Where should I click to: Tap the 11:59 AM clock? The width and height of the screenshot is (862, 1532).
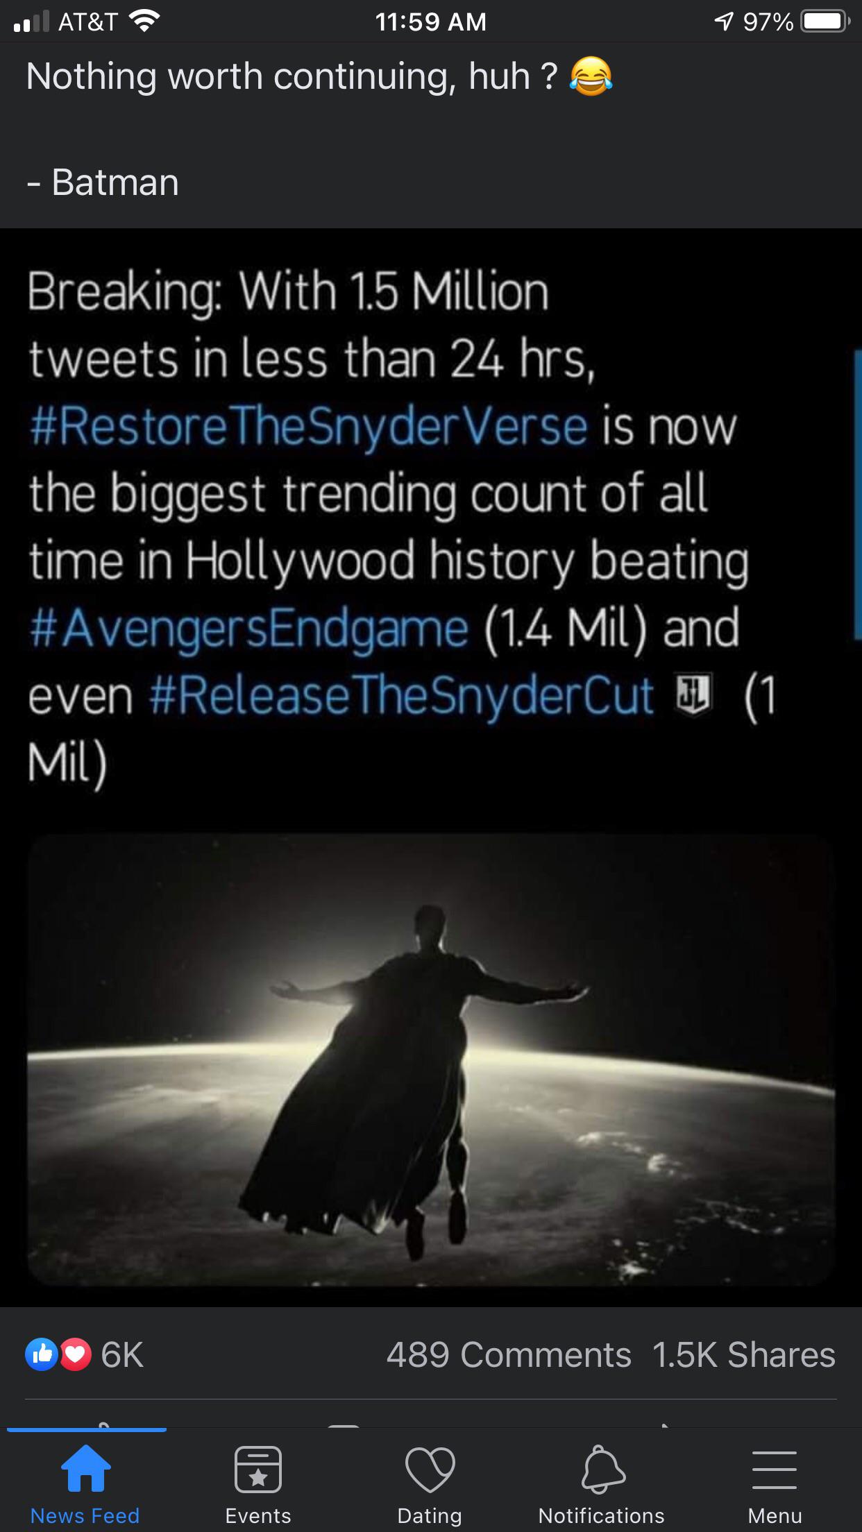click(x=430, y=22)
